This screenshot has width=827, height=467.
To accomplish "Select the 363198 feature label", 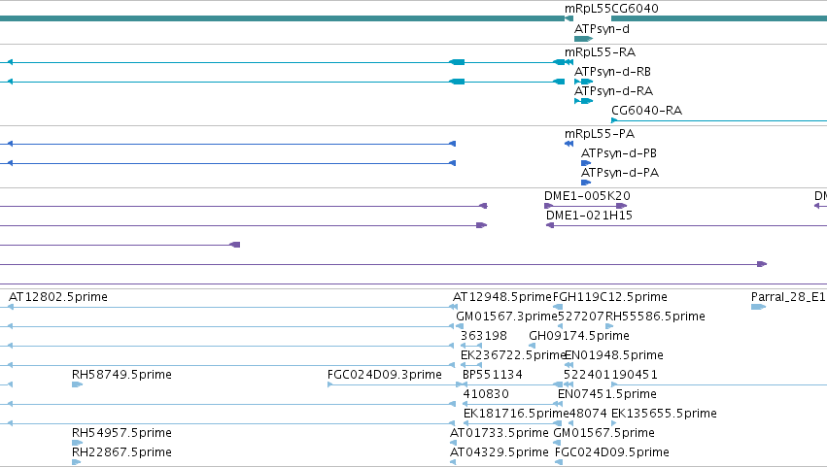I will point(484,336).
